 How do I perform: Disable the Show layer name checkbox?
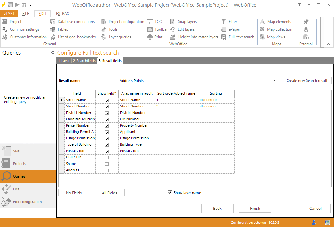tap(170, 192)
